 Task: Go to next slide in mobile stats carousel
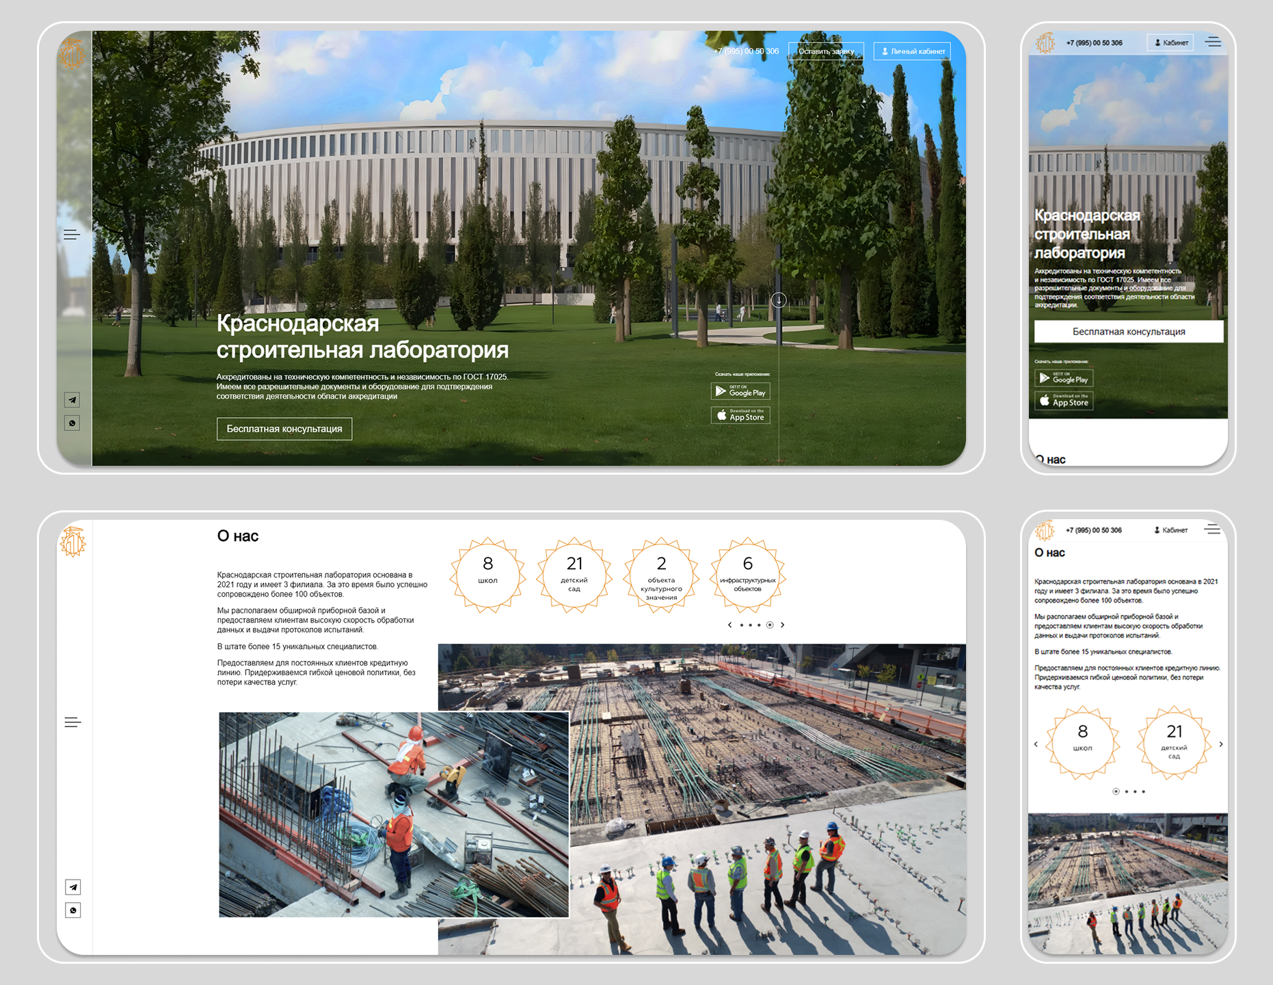click(1221, 744)
